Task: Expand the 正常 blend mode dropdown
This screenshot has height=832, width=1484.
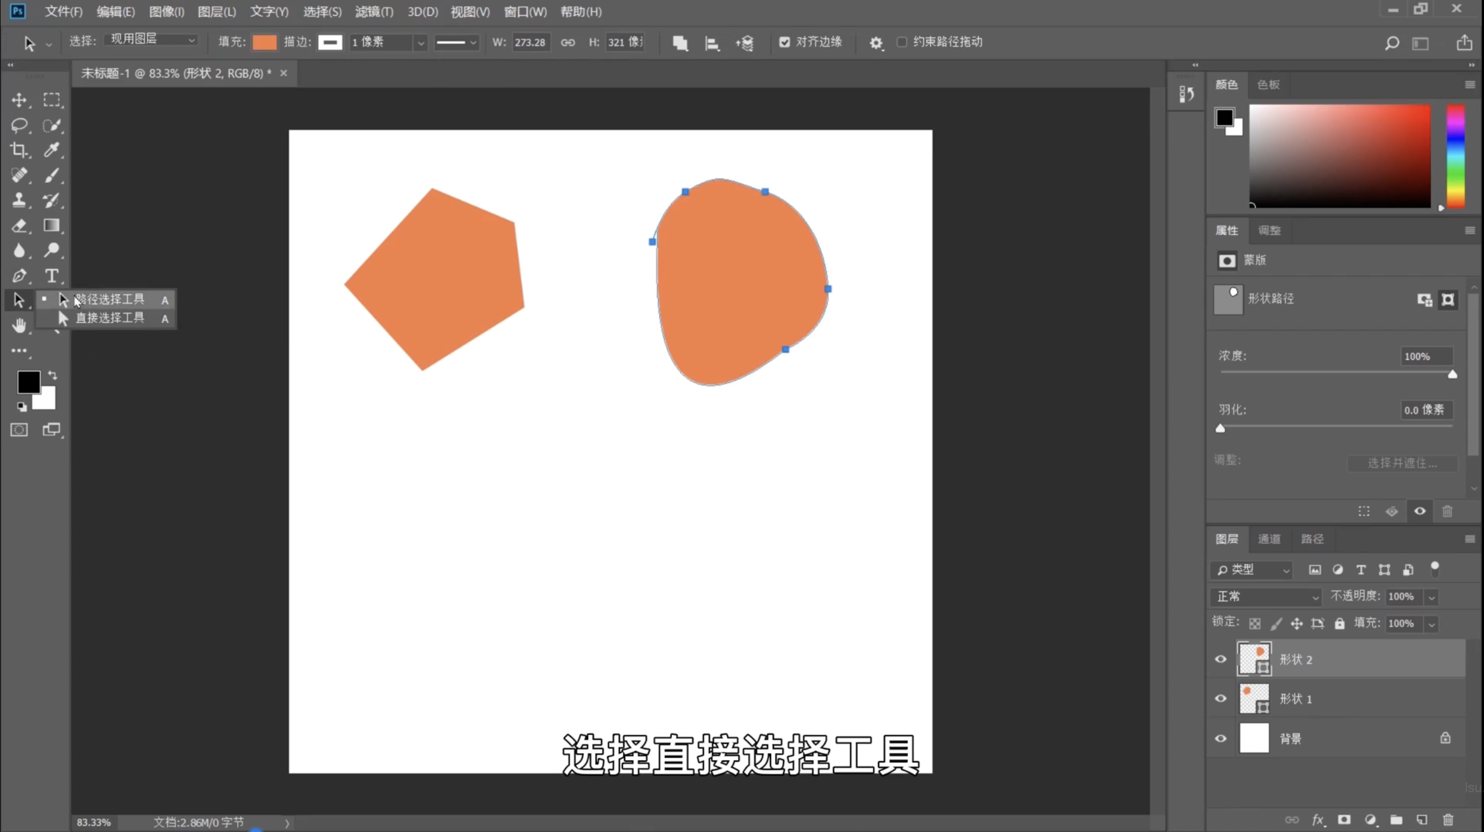Action: pyautogui.click(x=1266, y=596)
